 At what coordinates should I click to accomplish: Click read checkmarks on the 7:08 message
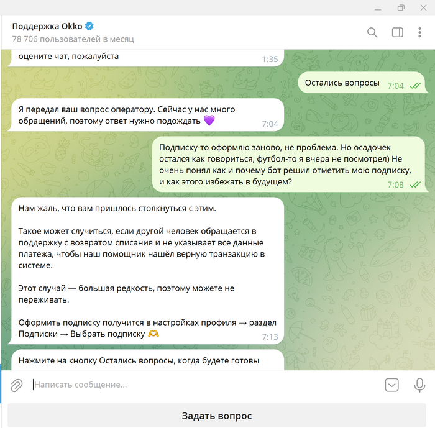pyautogui.click(x=415, y=184)
